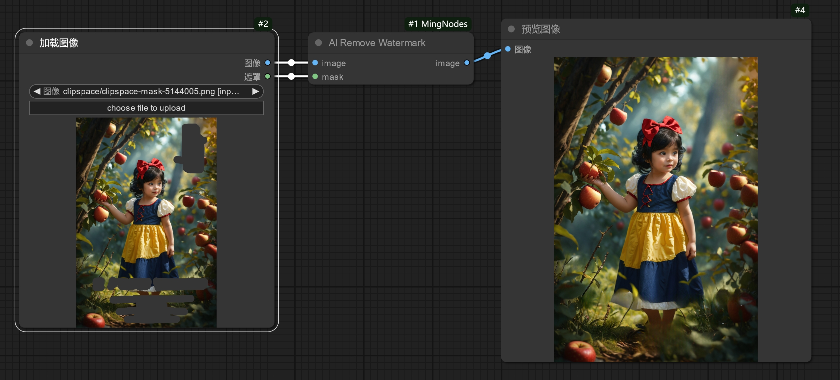Click the image output socket on AI Remove Watermark

click(467, 63)
